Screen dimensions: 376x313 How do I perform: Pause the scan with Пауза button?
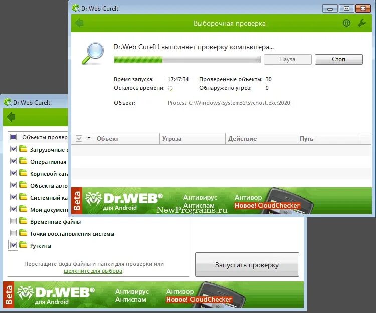(x=288, y=59)
